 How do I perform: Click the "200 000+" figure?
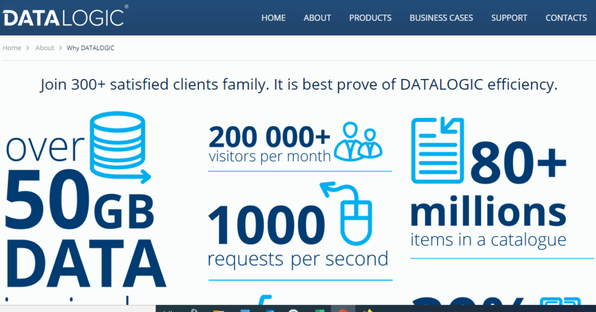tap(269, 137)
